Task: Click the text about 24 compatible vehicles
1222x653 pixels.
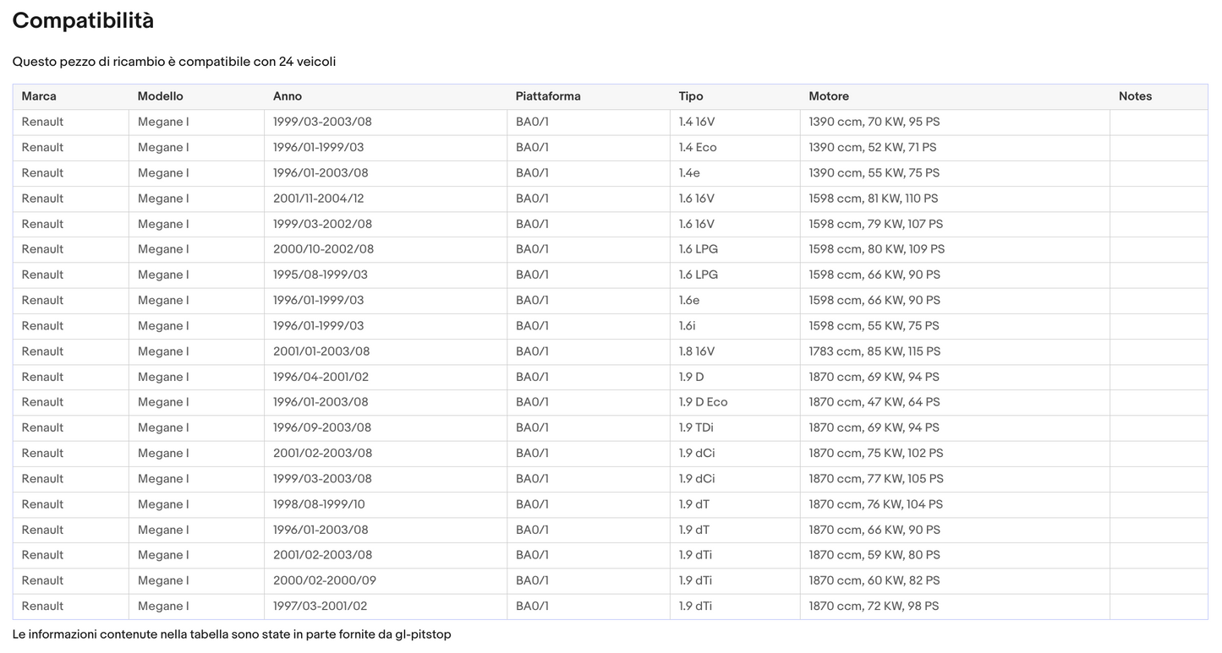Action: [174, 62]
